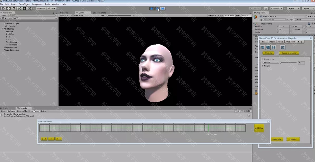Click the error counter in Console

[248, 111]
